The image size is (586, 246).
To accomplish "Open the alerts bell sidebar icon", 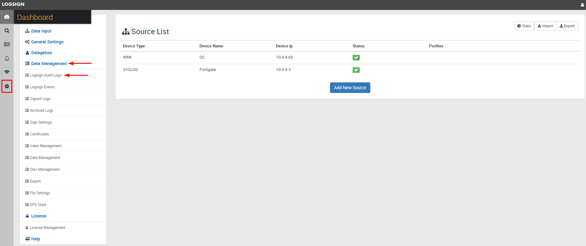I will point(7,58).
